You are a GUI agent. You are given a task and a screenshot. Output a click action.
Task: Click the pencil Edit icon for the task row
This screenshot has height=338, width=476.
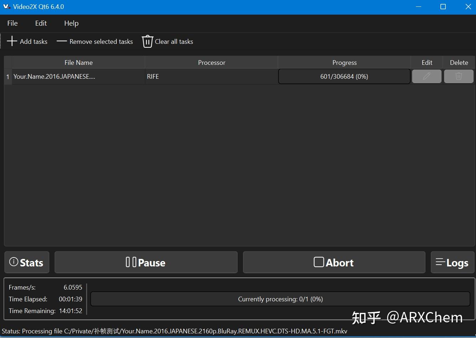pos(427,76)
